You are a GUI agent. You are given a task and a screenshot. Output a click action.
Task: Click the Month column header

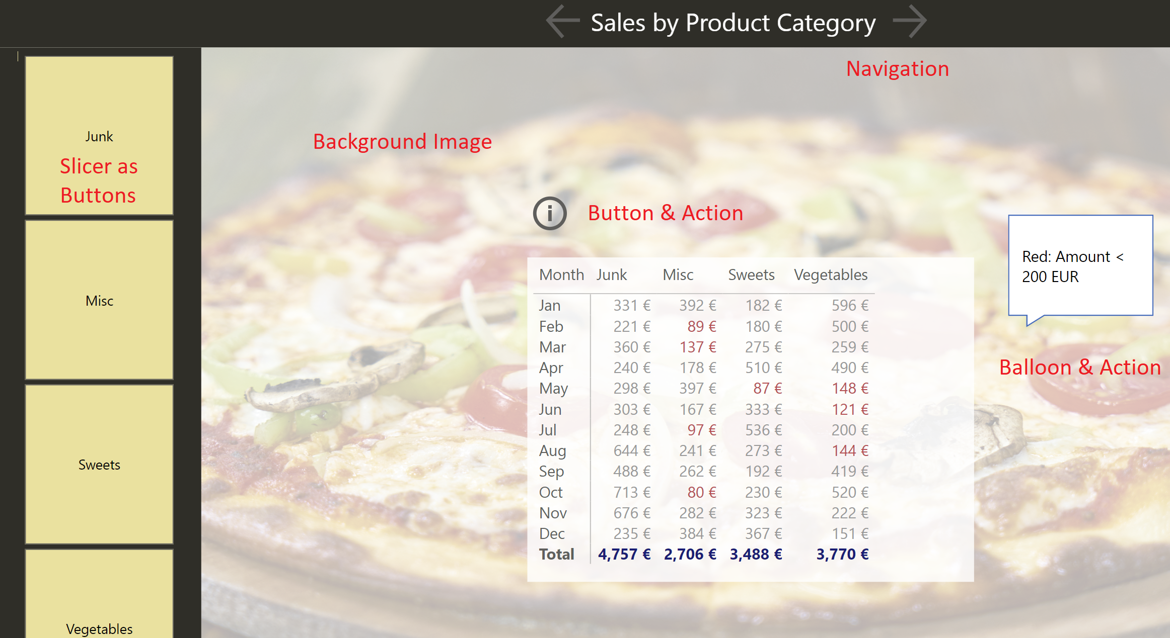tap(561, 275)
